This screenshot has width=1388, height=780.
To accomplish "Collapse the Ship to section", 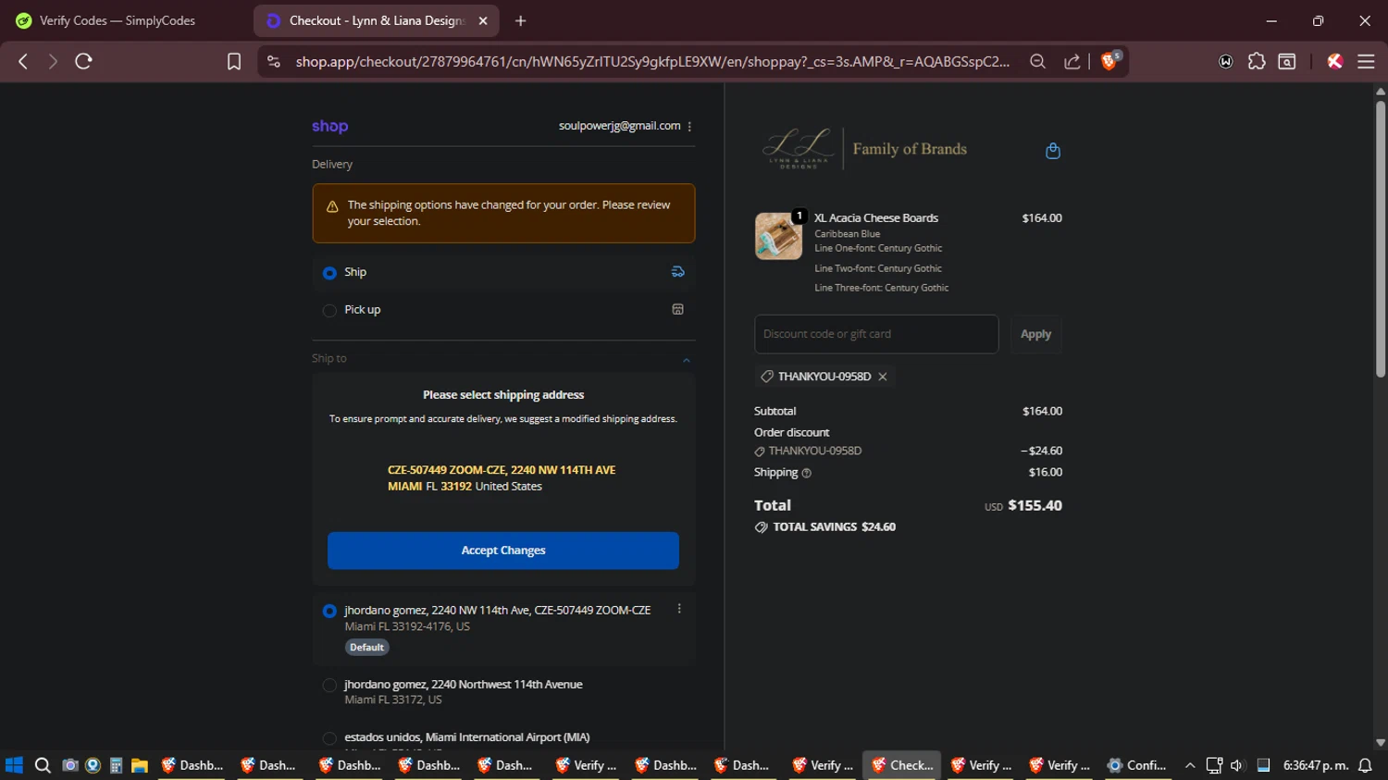I will [686, 360].
